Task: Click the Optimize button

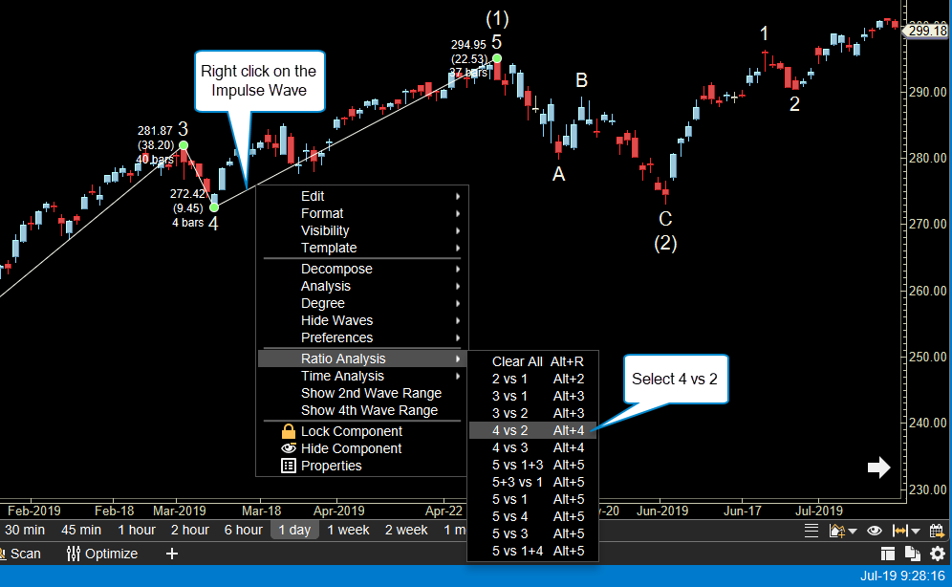Action: 102,554
